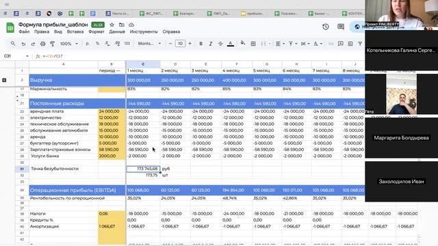This screenshot has width=438, height=246.
Task: Increase font size with plus button
Action: click(190, 44)
